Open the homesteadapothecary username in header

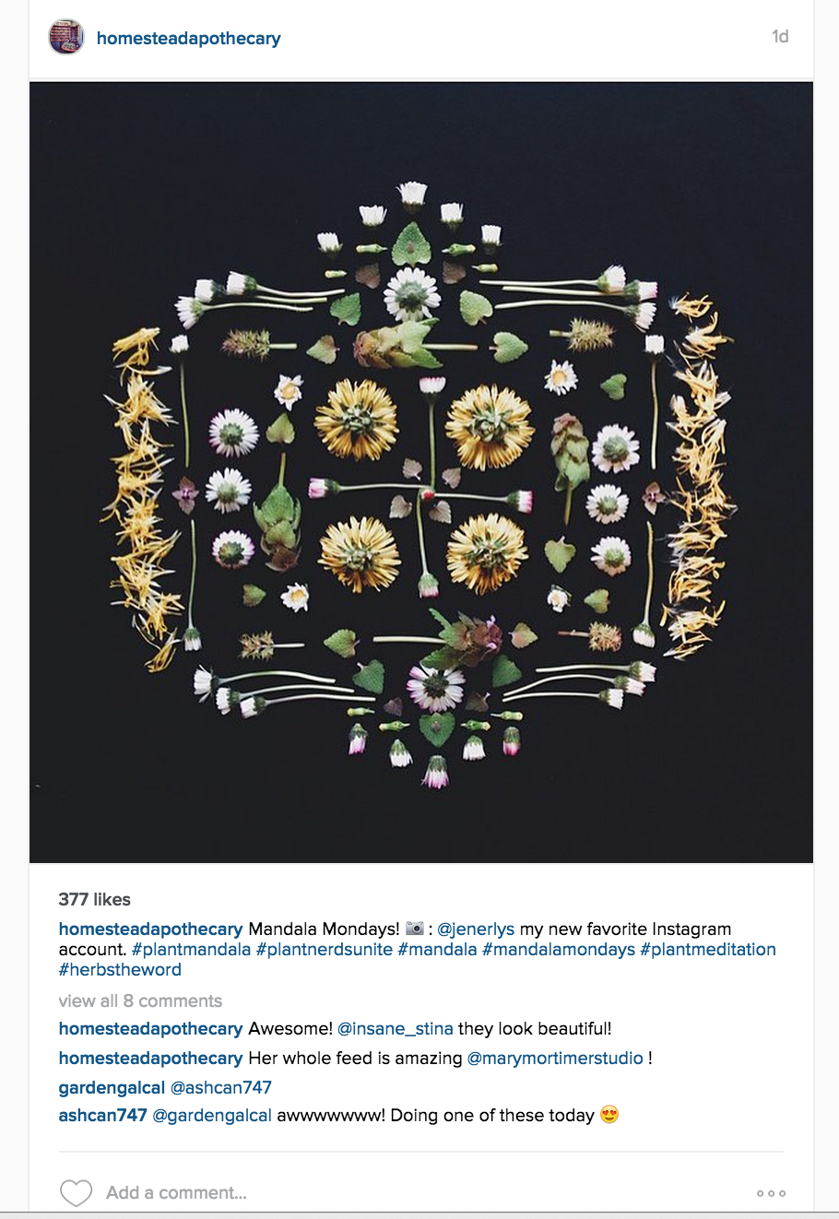point(188,38)
